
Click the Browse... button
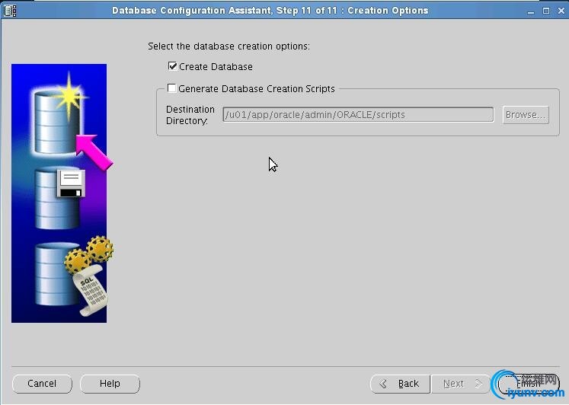pyautogui.click(x=526, y=115)
